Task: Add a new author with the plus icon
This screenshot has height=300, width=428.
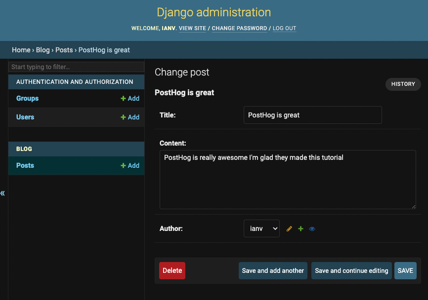Action: point(300,228)
